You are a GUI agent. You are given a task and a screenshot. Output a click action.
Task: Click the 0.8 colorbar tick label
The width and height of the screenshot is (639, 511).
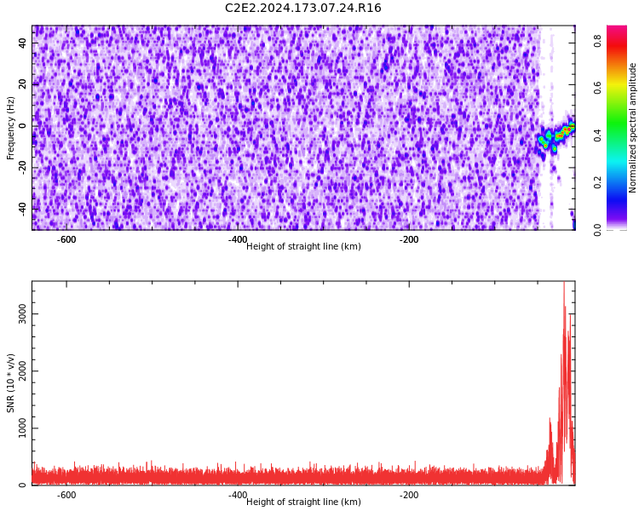pyautogui.click(x=597, y=41)
